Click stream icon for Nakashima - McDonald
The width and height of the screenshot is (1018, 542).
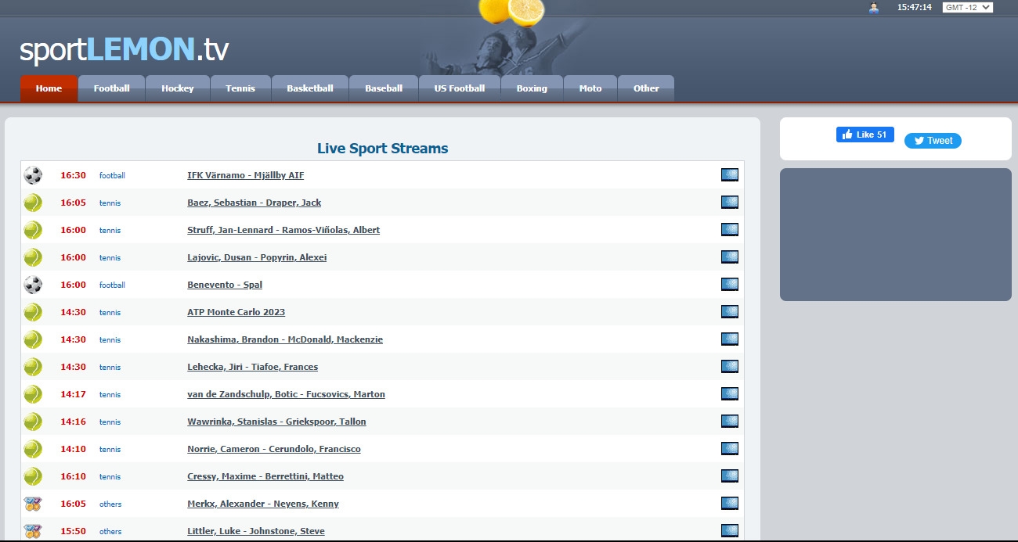point(729,339)
